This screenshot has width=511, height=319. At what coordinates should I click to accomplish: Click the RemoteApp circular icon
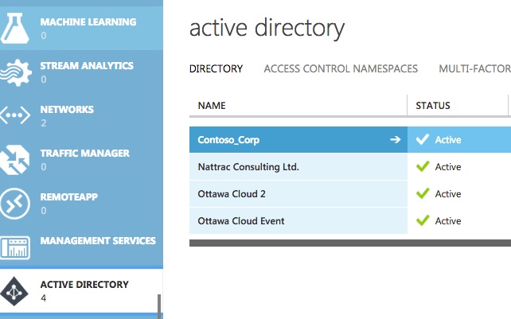(15, 204)
